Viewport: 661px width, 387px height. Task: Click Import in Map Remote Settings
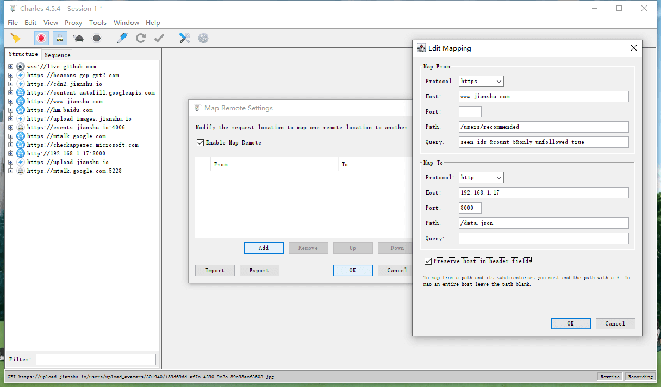[x=215, y=270]
